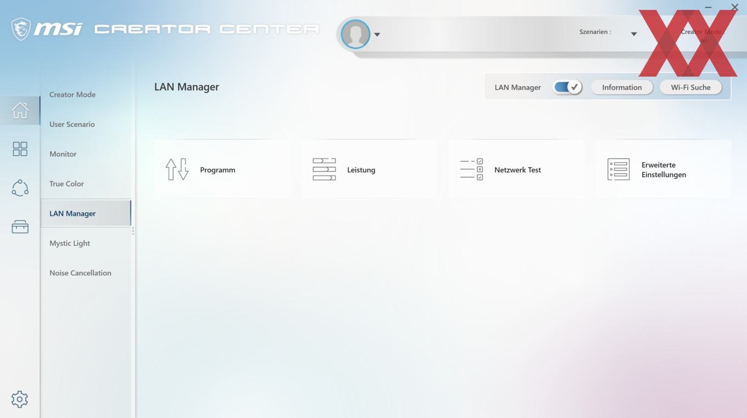Open Monitor in the side menu
The height and width of the screenshot is (418, 747).
pyautogui.click(x=63, y=154)
